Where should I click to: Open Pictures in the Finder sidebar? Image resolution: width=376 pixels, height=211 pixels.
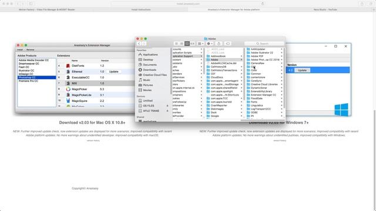pos(148,85)
